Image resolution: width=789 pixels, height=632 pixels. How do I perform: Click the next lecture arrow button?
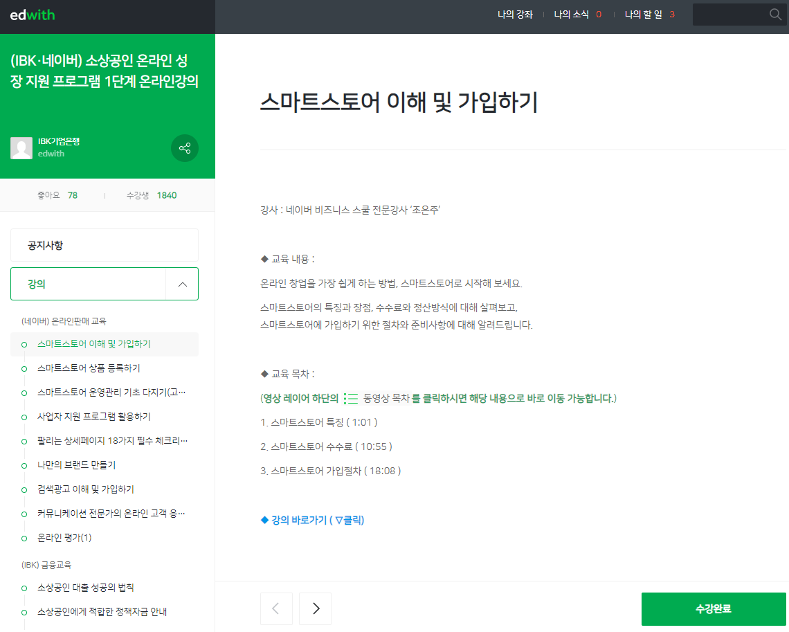pos(315,609)
